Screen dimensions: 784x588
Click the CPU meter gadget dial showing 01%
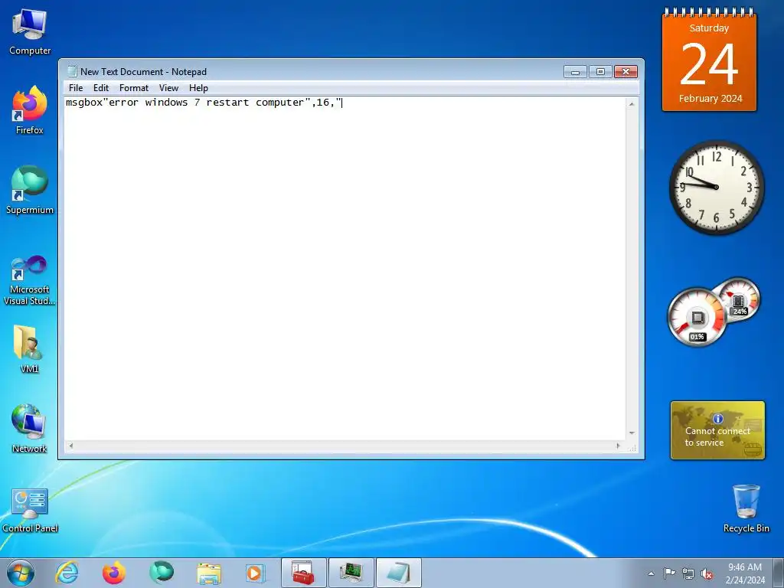point(697,318)
